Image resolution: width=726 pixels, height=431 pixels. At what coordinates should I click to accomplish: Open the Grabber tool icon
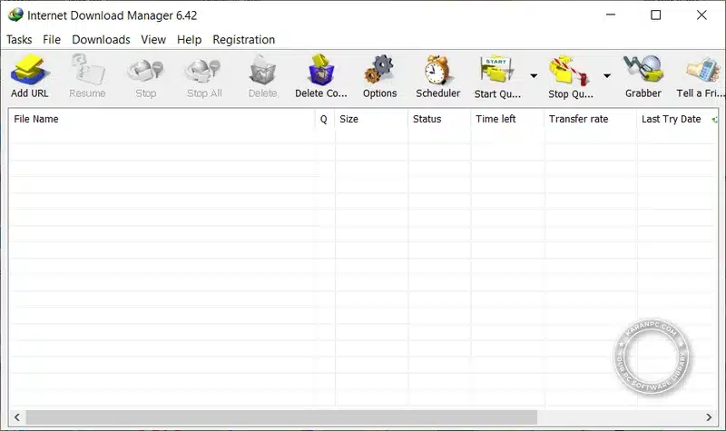click(643, 70)
